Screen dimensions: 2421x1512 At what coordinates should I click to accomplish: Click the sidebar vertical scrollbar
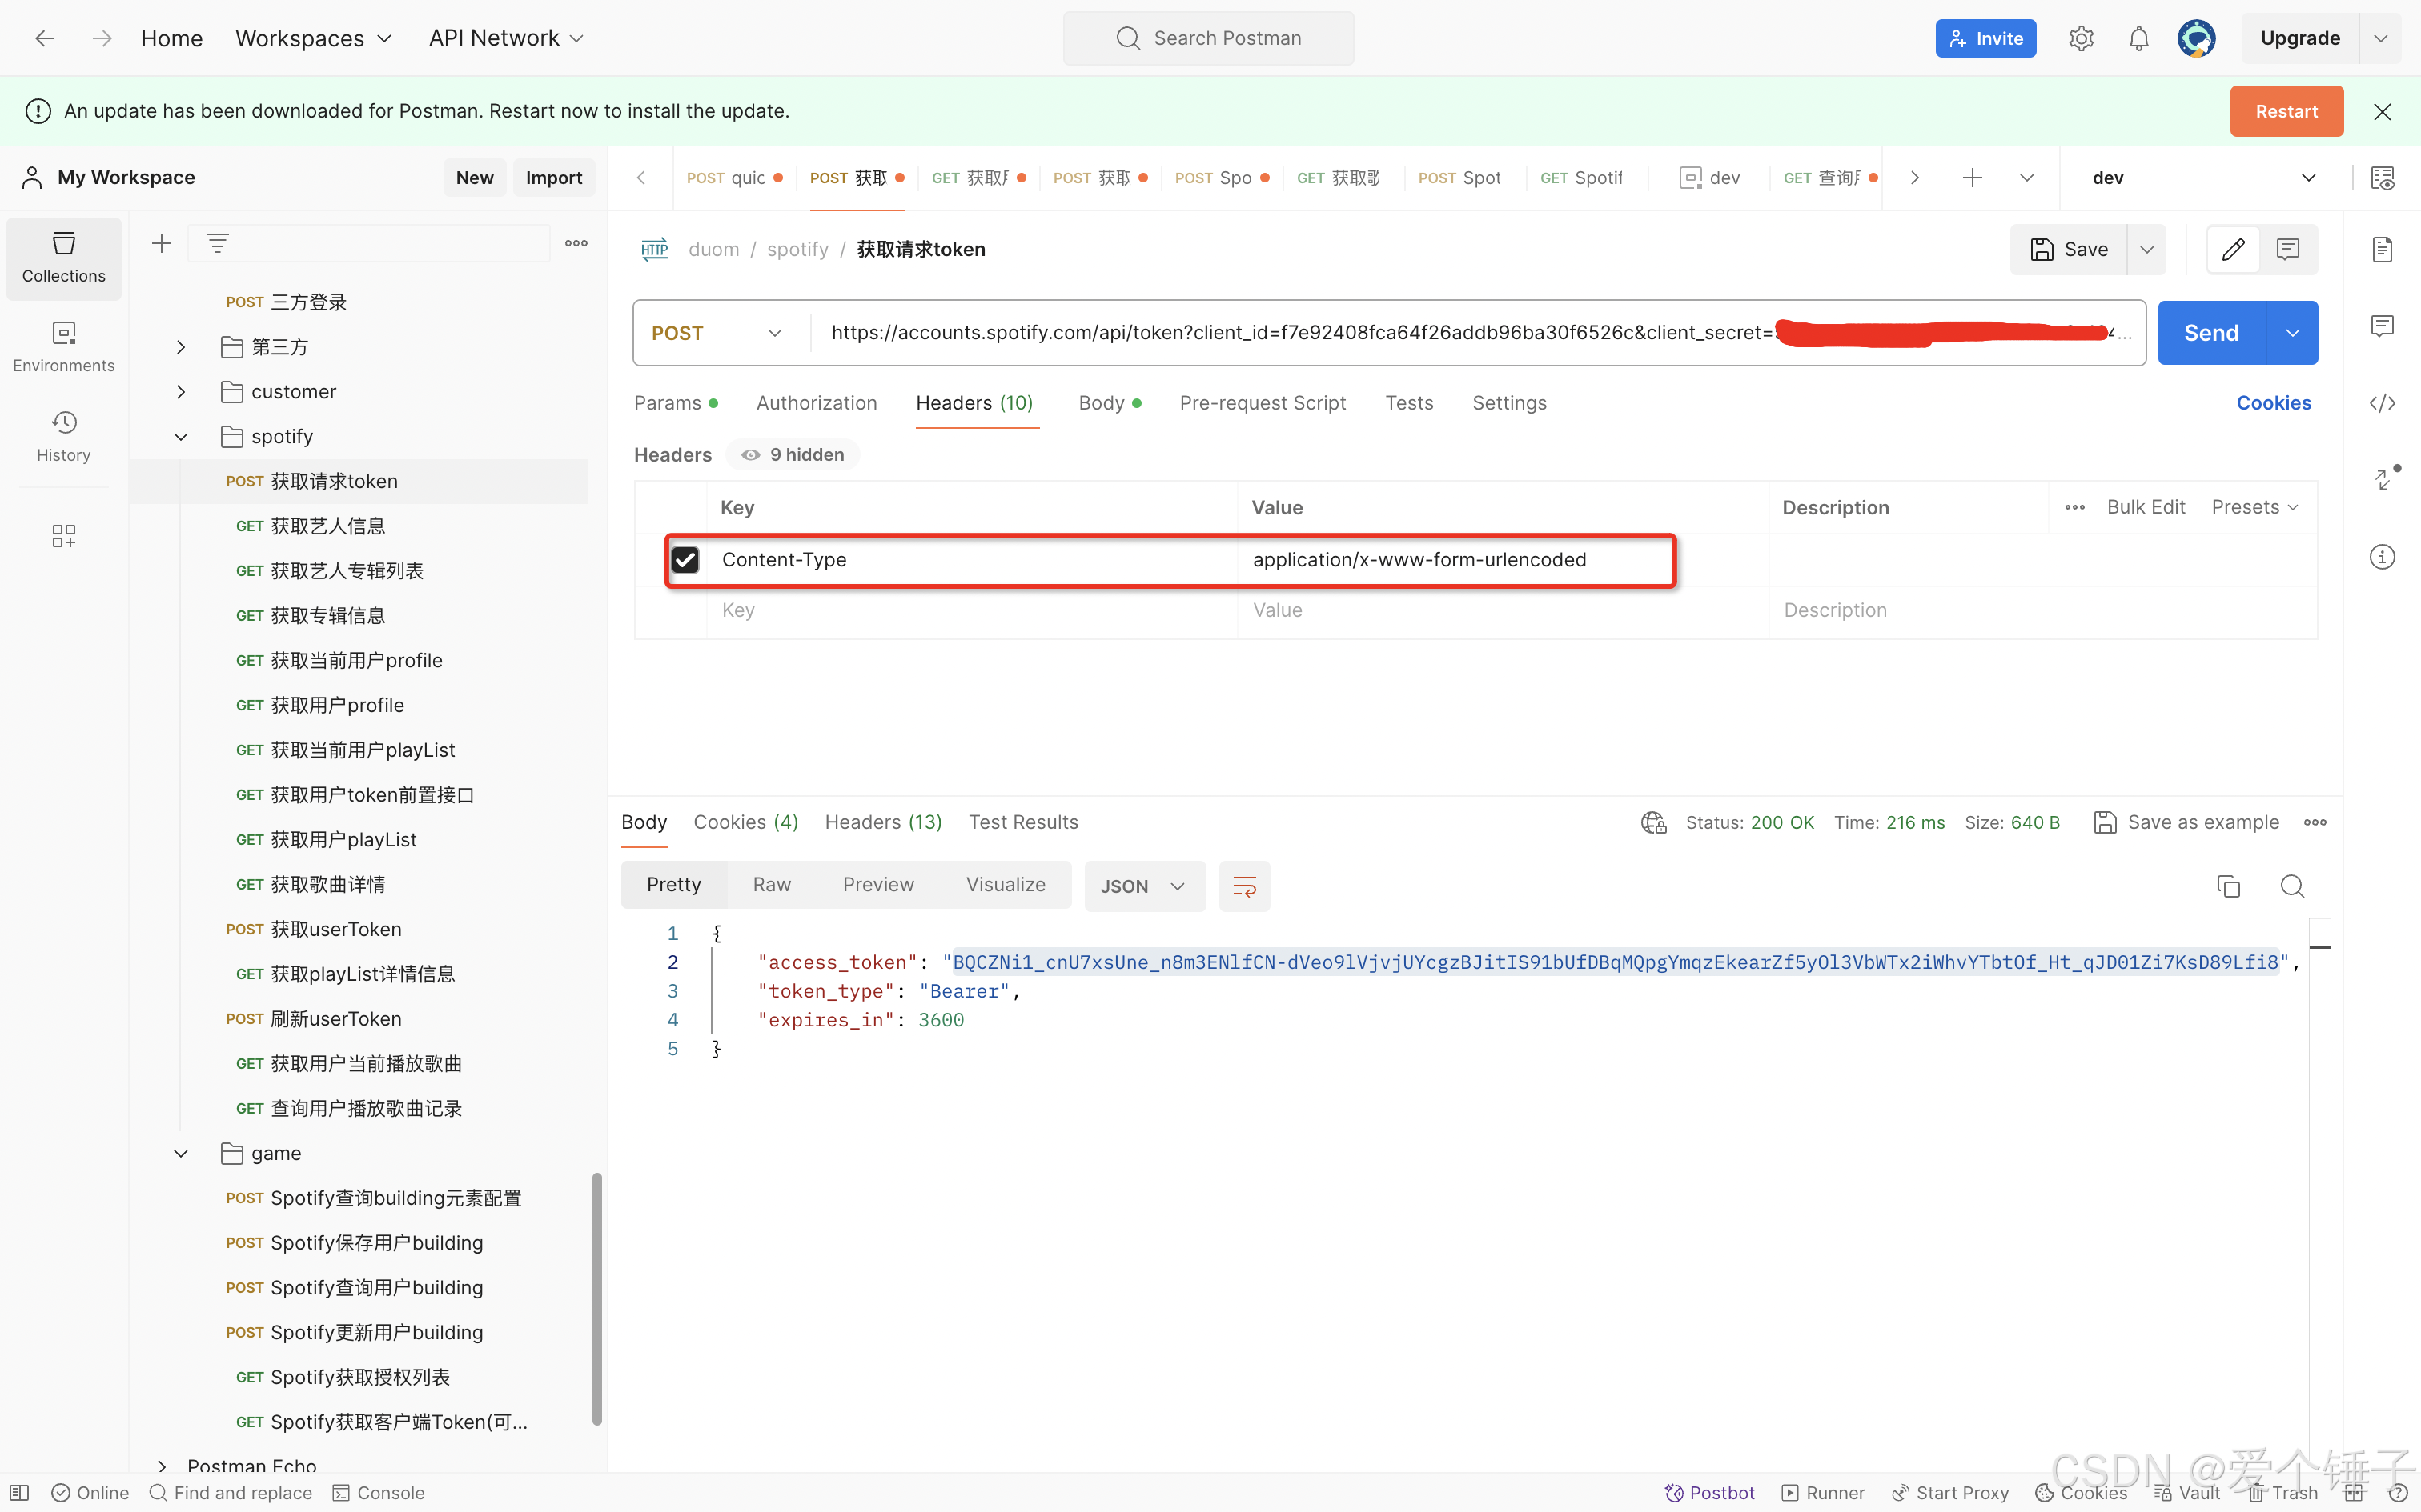coord(597,1298)
